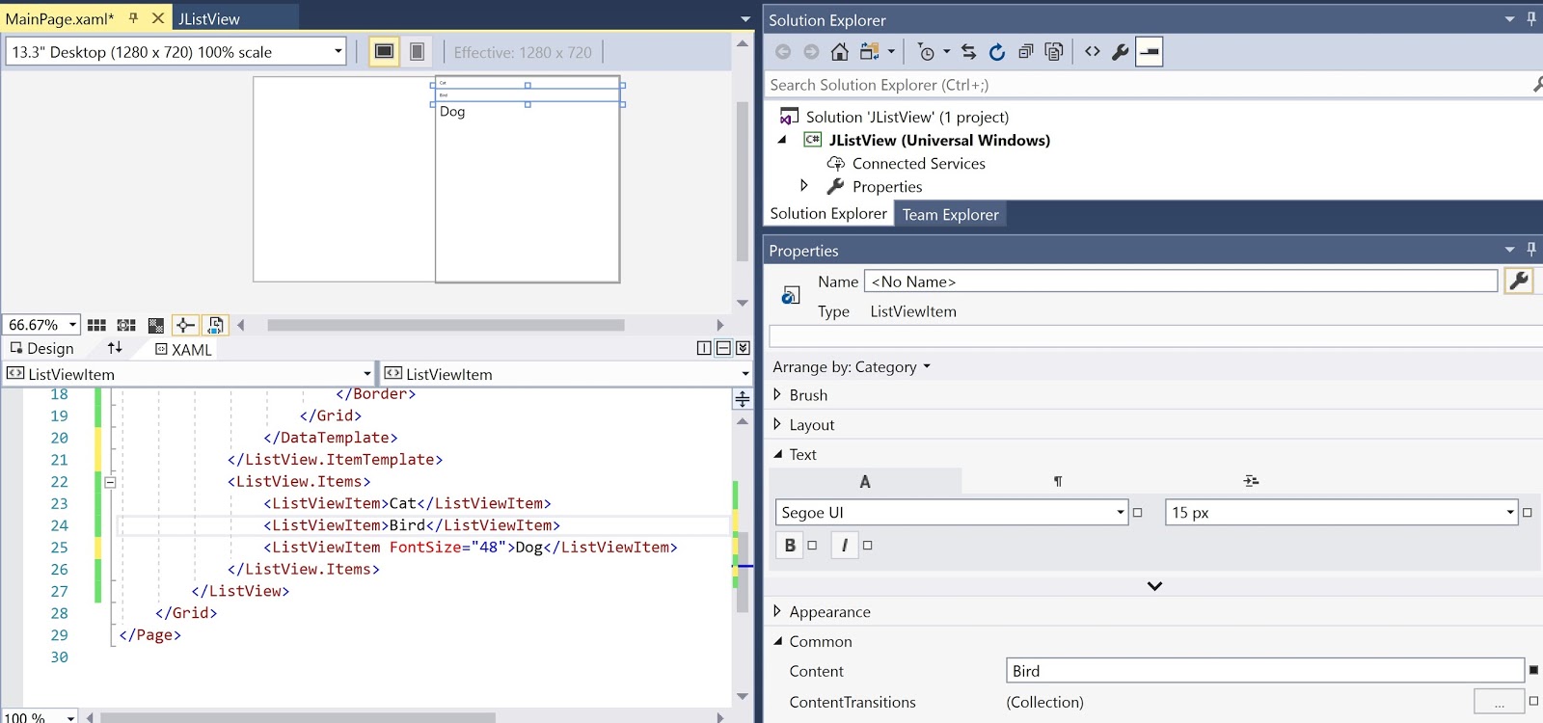Viewport: 1543px width, 723px height.
Task: Click the Show All Files icon
Action: point(1054,52)
